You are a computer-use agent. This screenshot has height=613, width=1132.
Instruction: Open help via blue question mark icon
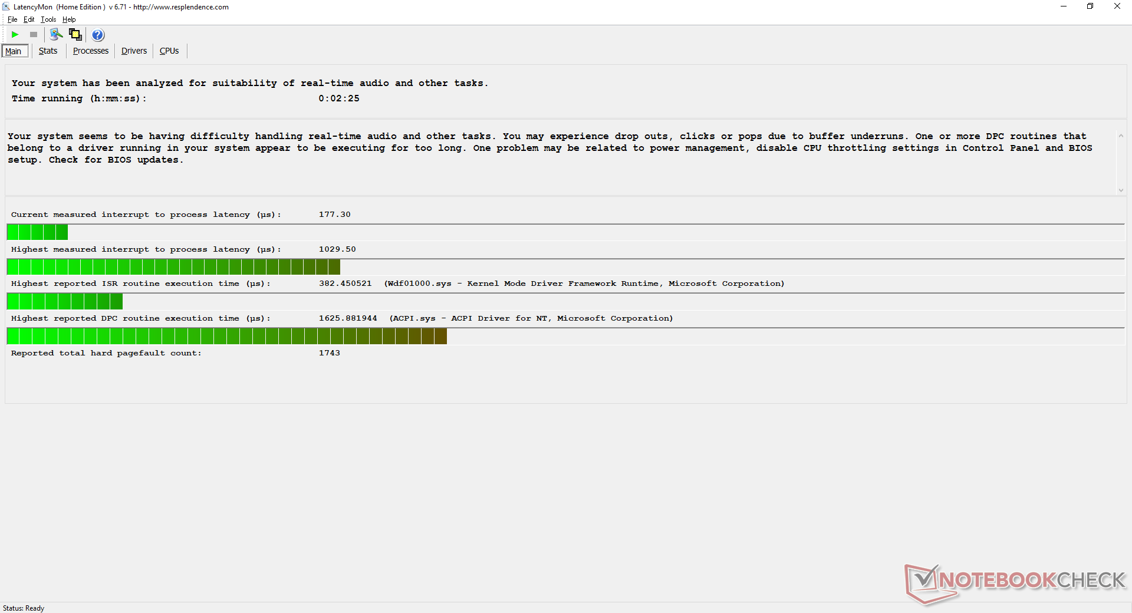[98, 35]
